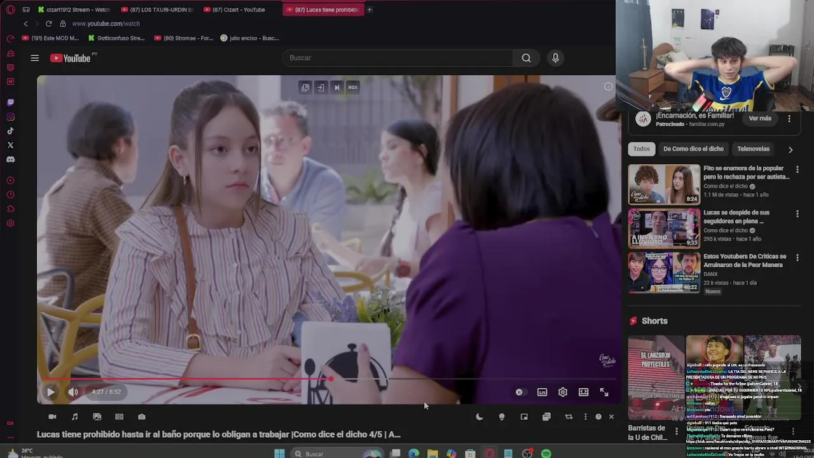Screen dimensions: 814x458
Task: Toggle subtitles in the player
Action: (x=542, y=392)
